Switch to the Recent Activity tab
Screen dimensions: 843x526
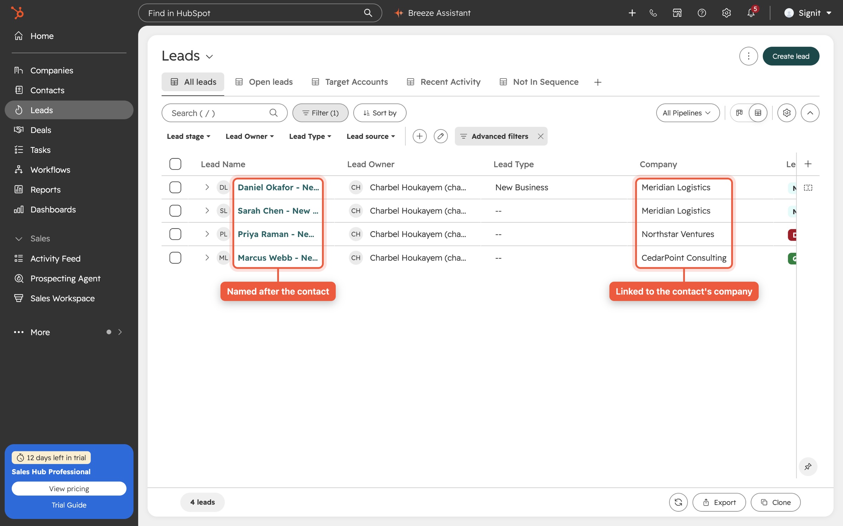pos(444,82)
